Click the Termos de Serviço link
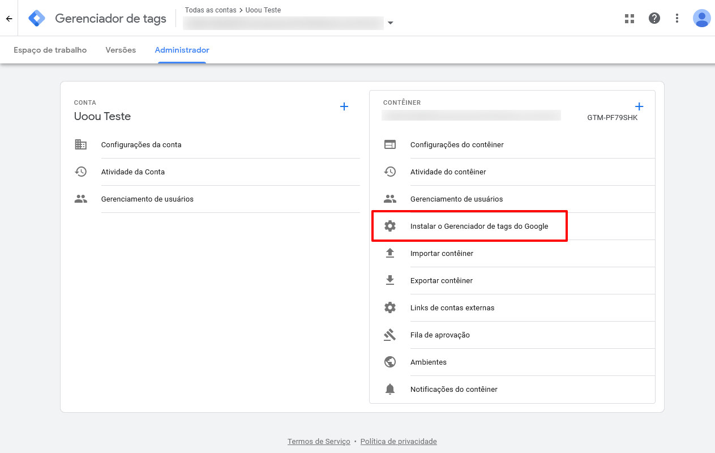Viewport: 715px width, 453px height. 319,441
